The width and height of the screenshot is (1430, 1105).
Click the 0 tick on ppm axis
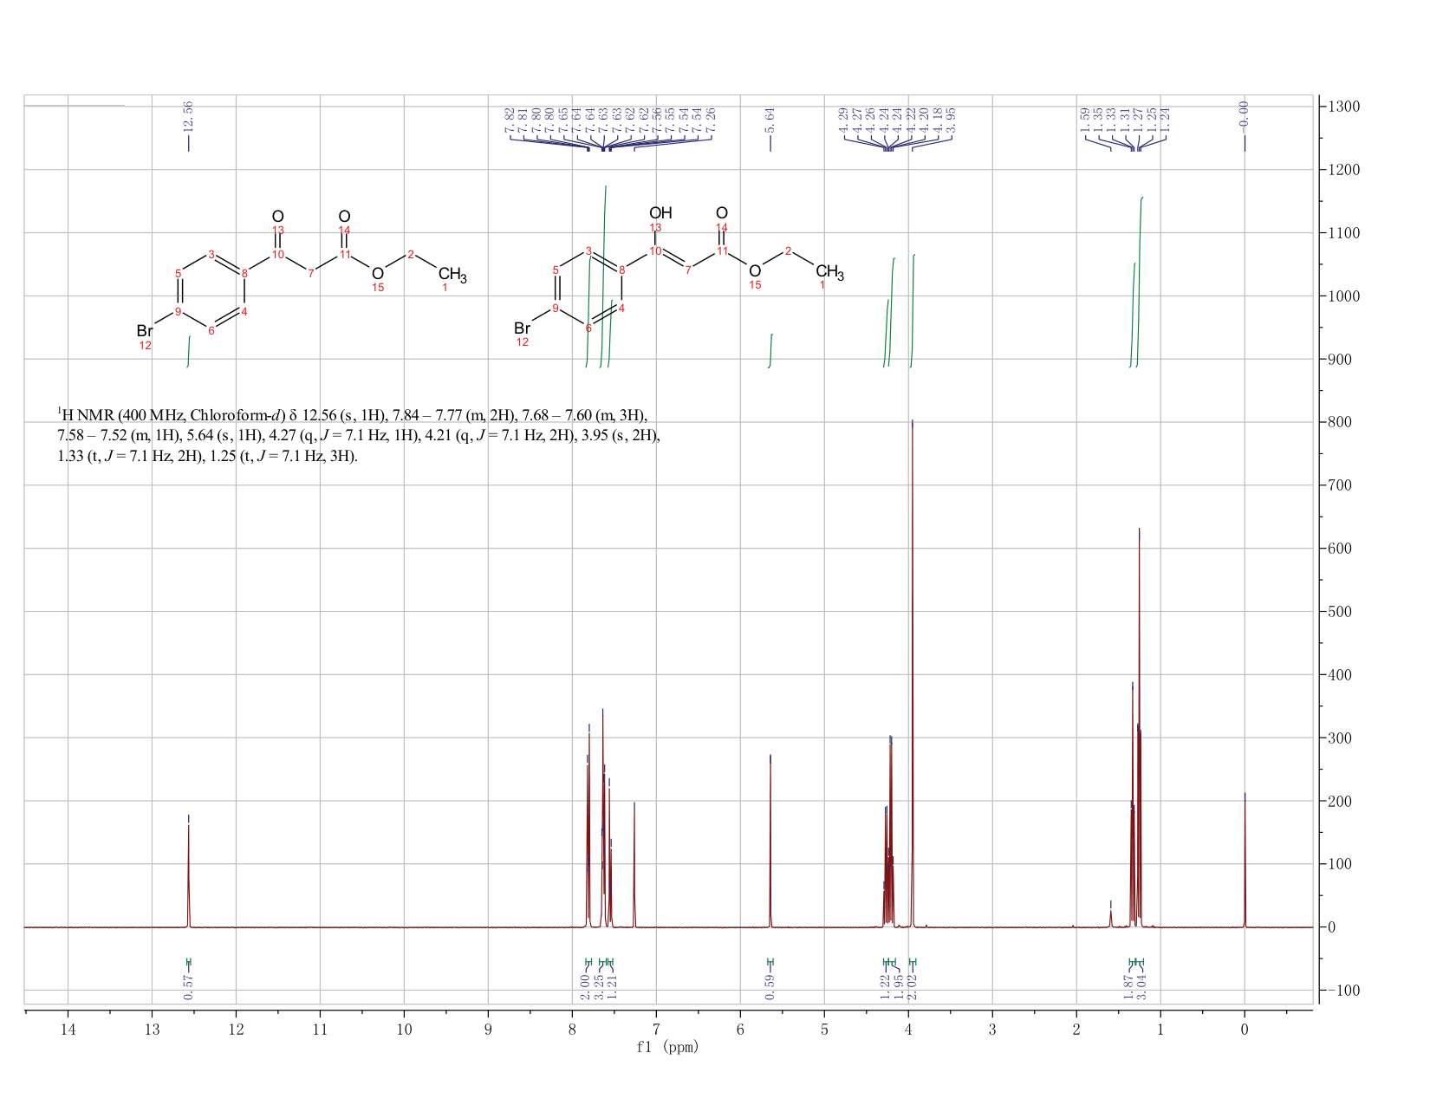(x=1245, y=1029)
